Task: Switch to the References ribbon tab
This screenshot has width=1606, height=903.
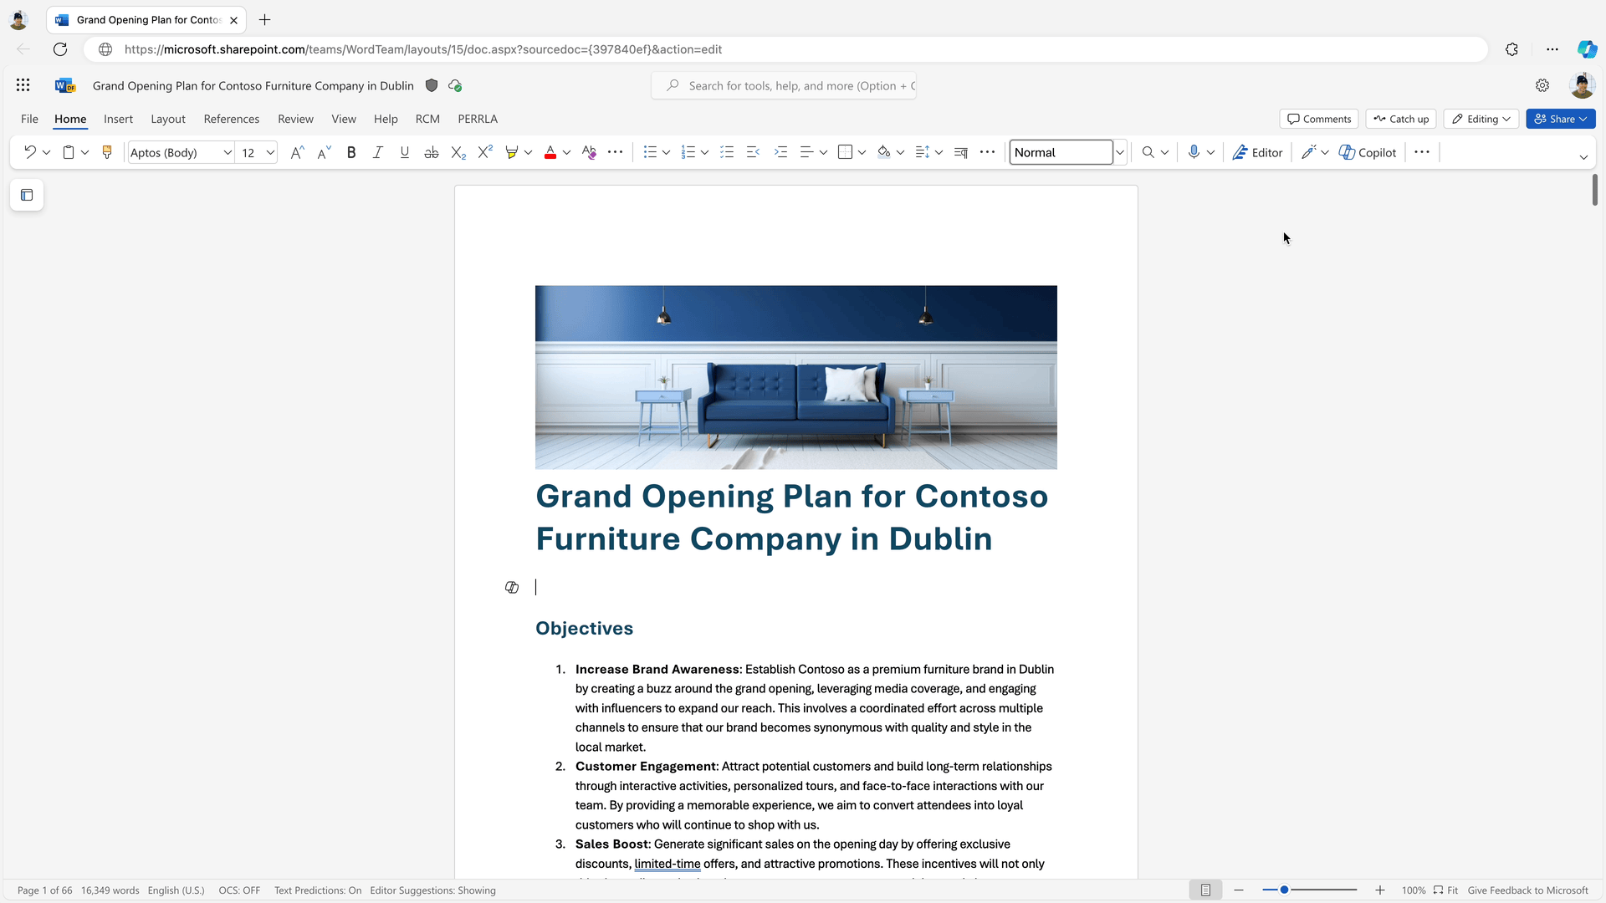Action: [232, 119]
